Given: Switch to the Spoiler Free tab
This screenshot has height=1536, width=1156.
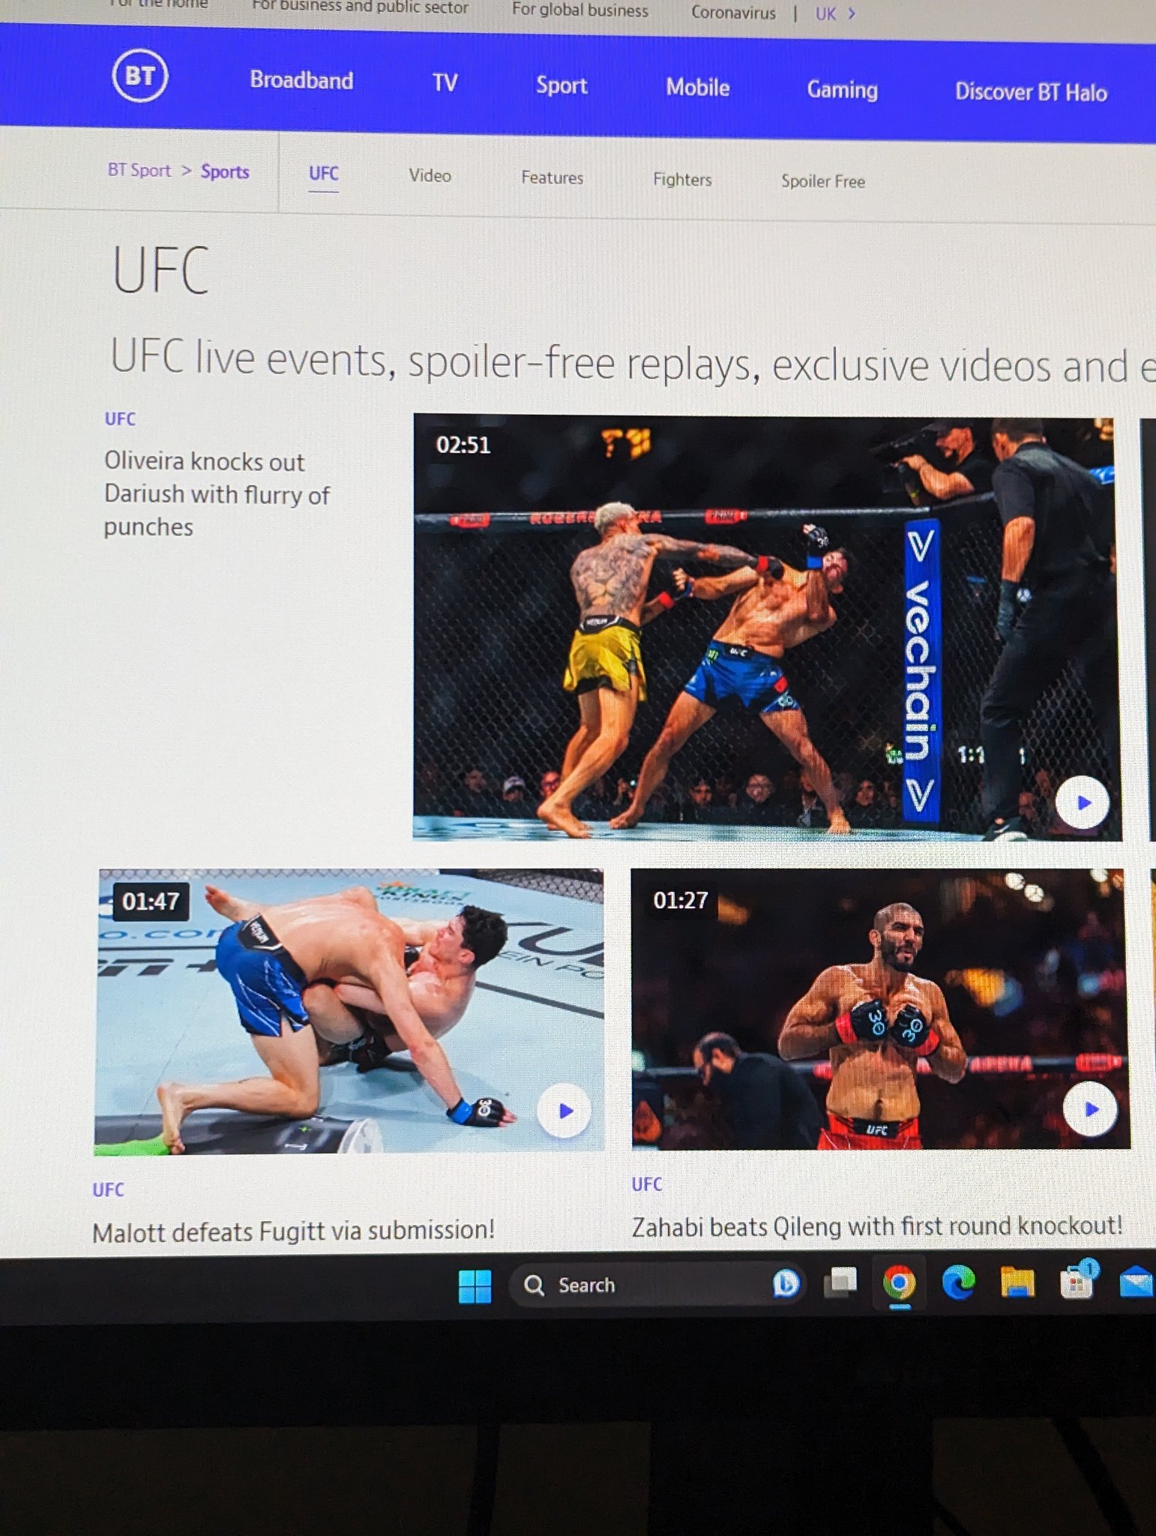Looking at the screenshot, I should click(x=823, y=181).
